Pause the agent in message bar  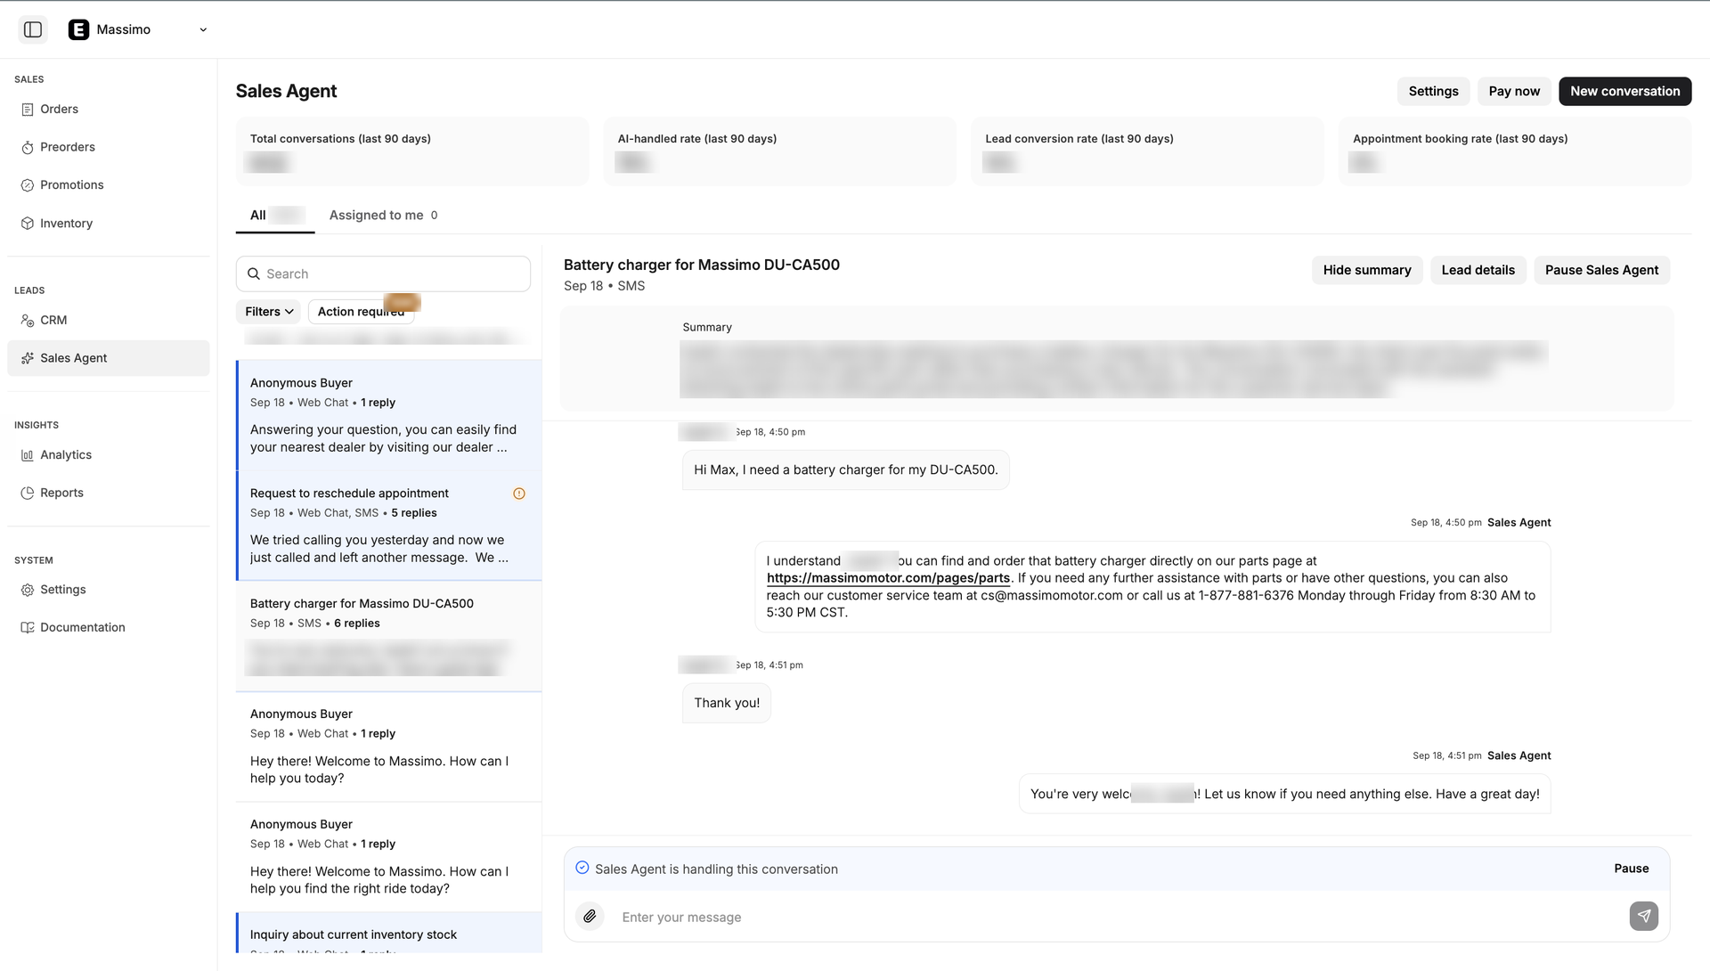tap(1631, 869)
